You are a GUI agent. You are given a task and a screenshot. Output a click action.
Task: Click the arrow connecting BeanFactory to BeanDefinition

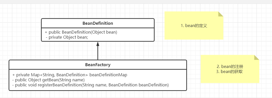point(98,51)
